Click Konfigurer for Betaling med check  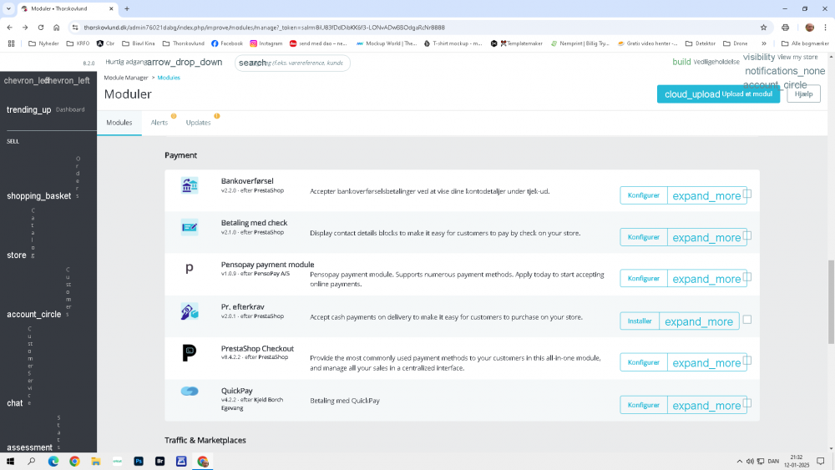tap(643, 237)
